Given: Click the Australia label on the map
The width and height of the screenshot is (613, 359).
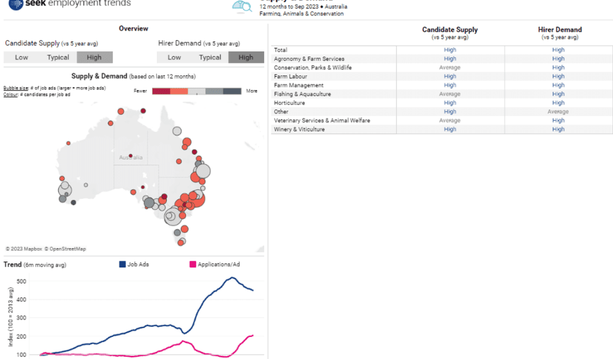Looking at the screenshot, I should click(131, 157).
